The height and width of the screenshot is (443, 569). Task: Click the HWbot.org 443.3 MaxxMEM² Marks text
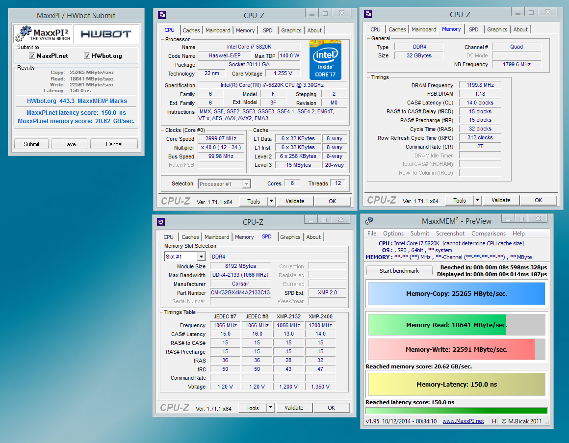coord(77,101)
